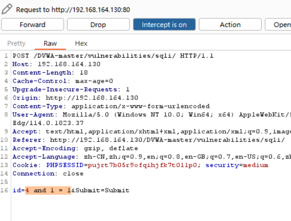Click the Accept header name on line 9
The image size is (291, 221).
point(25,132)
